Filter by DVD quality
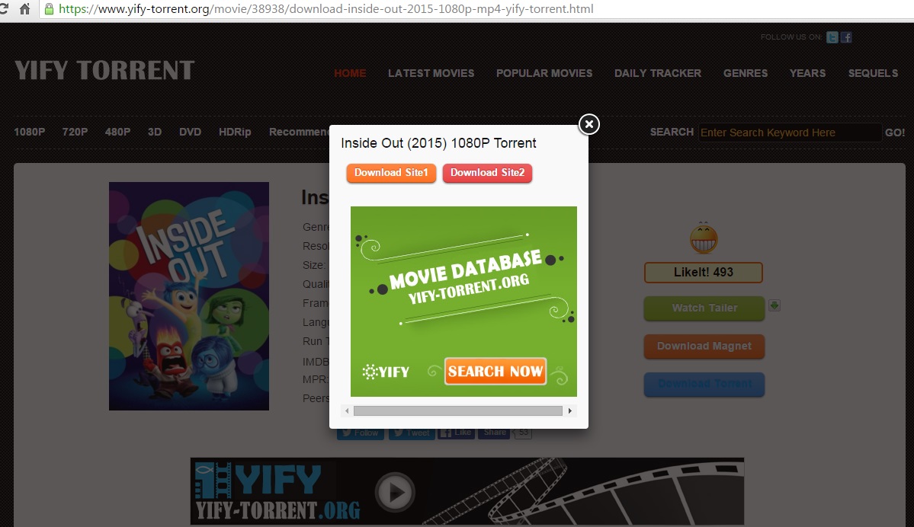Viewport: 914px width, 527px height. [x=190, y=133]
